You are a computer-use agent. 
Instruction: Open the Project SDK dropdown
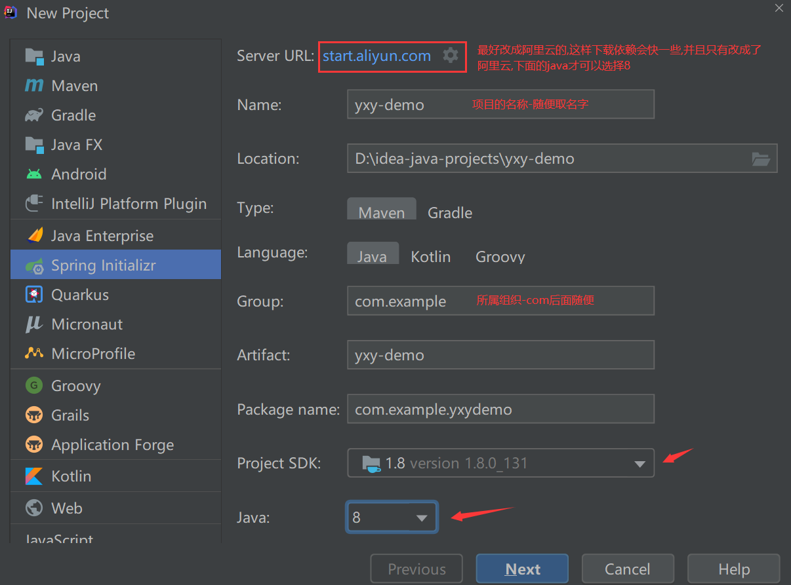[x=500, y=463]
